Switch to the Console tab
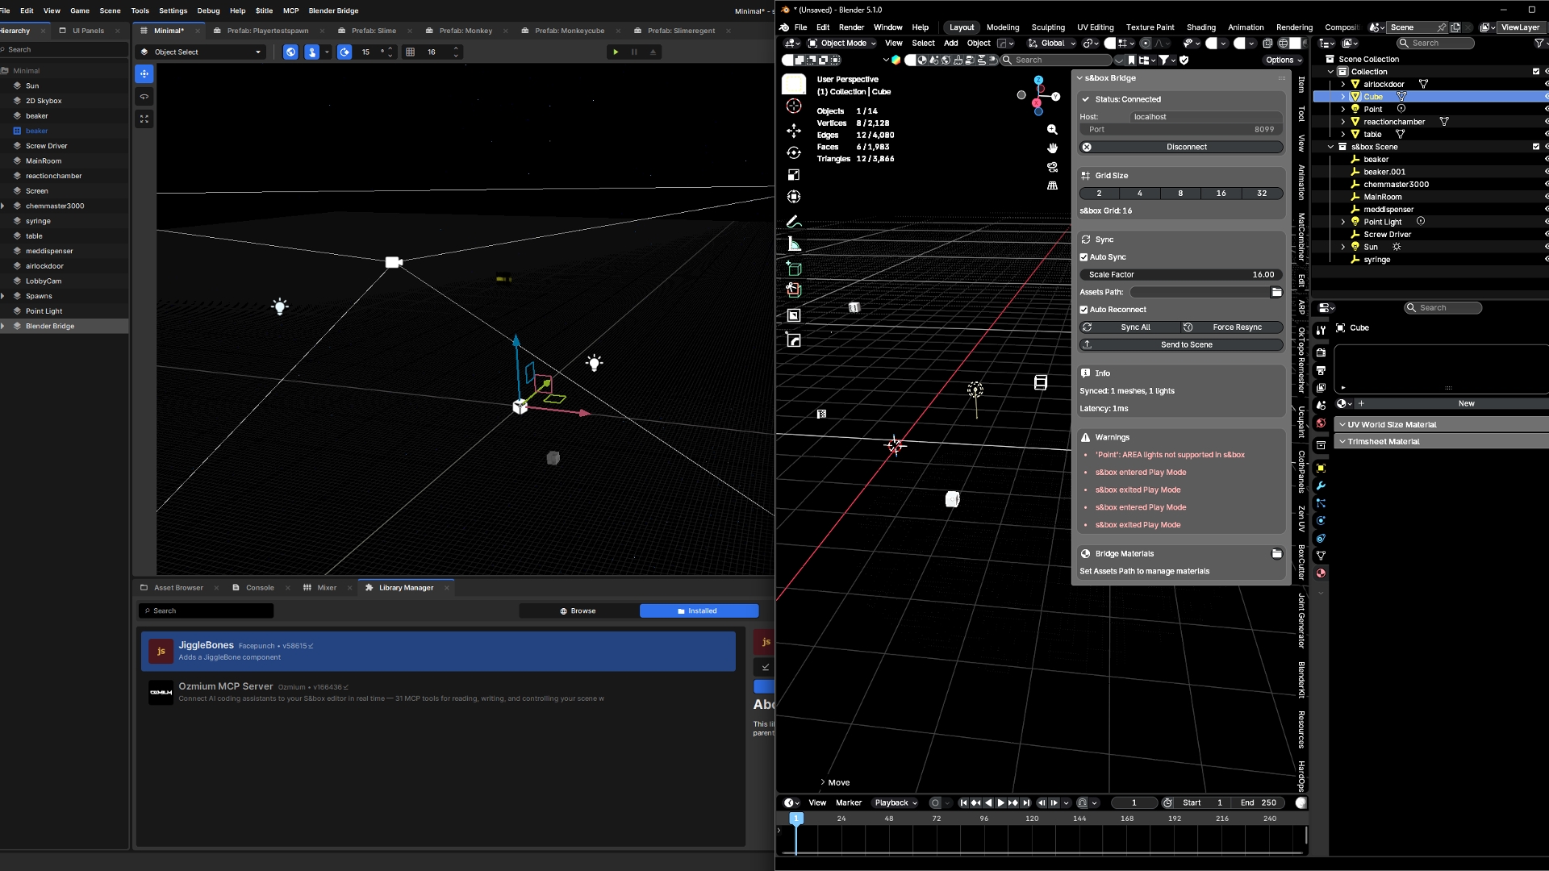 259,588
